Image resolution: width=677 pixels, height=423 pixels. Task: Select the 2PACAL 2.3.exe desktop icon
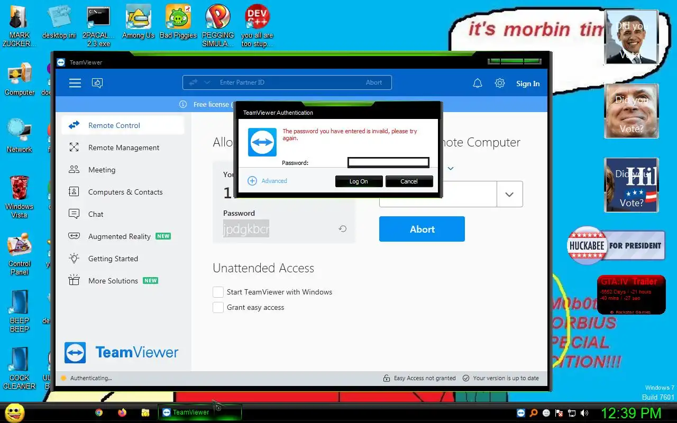point(98,26)
